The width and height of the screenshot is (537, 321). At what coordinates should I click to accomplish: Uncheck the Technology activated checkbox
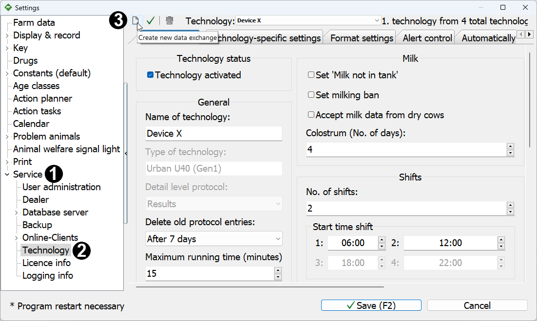click(151, 75)
